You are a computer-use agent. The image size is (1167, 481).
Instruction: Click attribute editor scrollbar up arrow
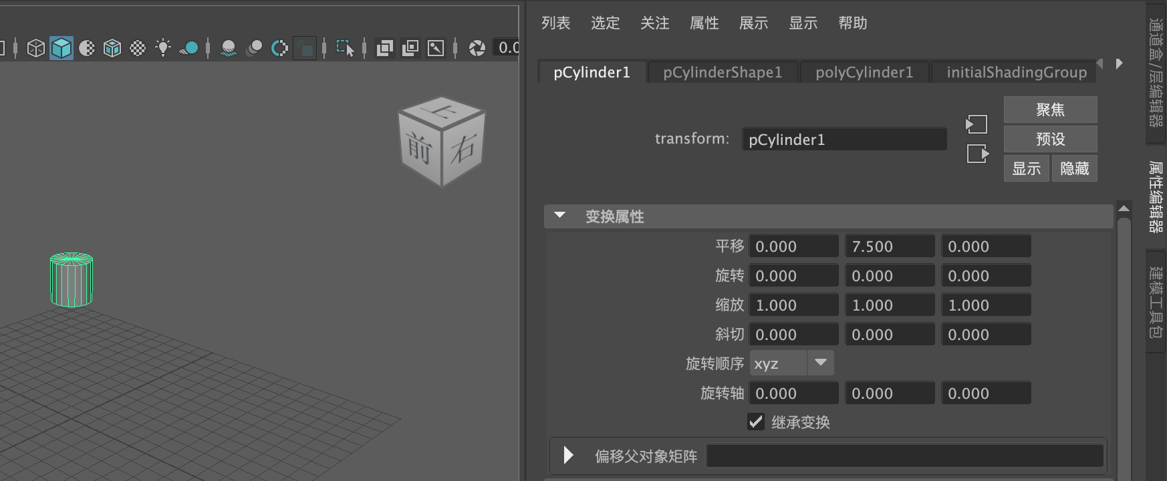pyautogui.click(x=1124, y=209)
